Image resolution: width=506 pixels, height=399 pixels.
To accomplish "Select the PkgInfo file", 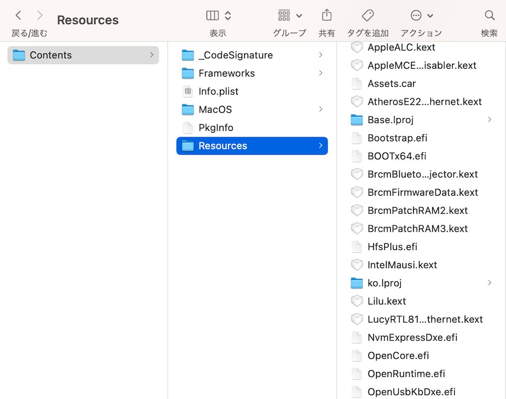I will pyautogui.click(x=252, y=128).
